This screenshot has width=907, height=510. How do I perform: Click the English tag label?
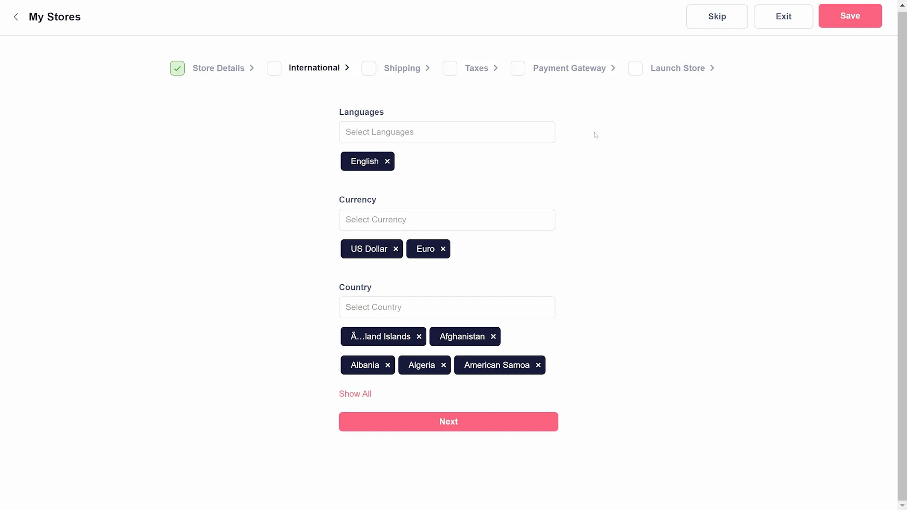pyautogui.click(x=365, y=161)
